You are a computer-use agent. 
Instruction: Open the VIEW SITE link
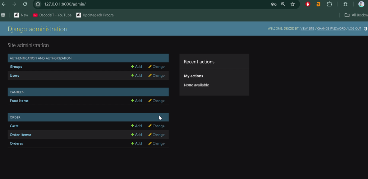pos(307,29)
